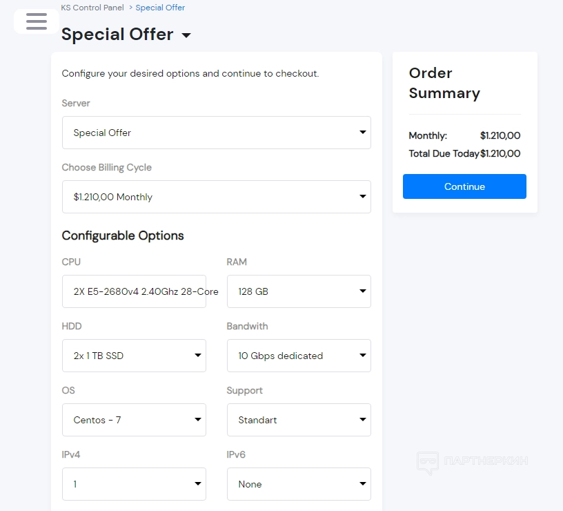Expand the Choose Billing Cycle dropdown
The width and height of the screenshot is (563, 511).
(x=216, y=197)
